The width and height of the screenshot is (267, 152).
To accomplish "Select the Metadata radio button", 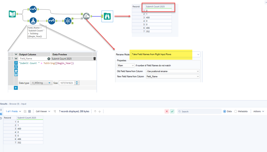I will pyautogui.click(x=235, y=111).
